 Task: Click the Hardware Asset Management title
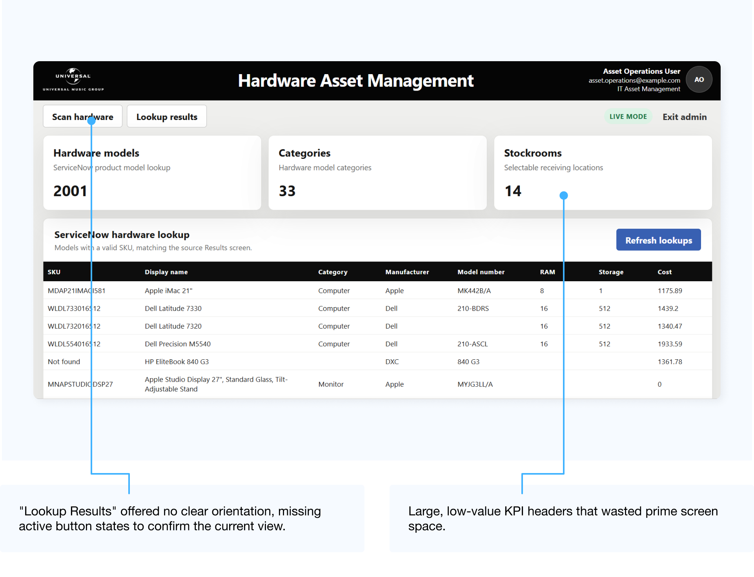click(356, 81)
